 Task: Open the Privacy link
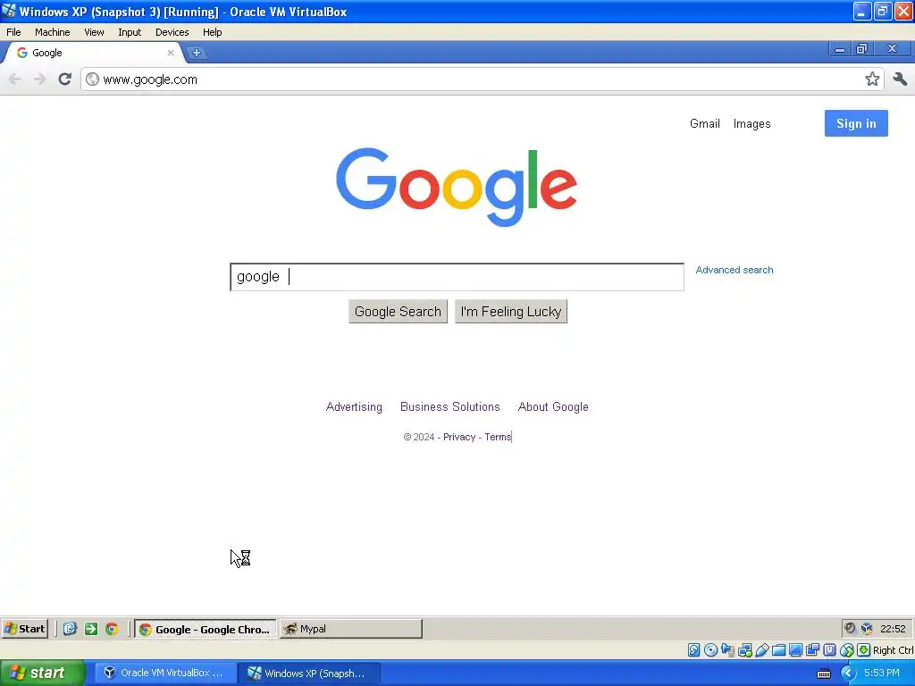coord(459,437)
